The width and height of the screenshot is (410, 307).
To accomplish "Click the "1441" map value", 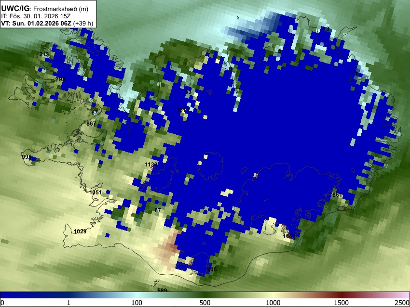I will coord(289,237).
